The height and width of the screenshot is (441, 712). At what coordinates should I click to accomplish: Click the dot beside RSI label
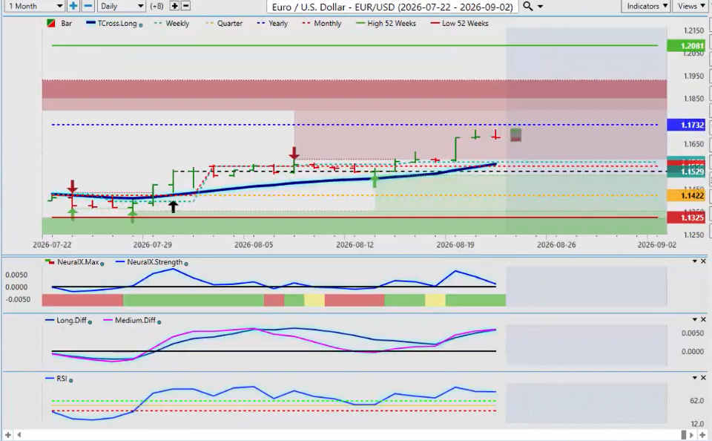point(71,380)
